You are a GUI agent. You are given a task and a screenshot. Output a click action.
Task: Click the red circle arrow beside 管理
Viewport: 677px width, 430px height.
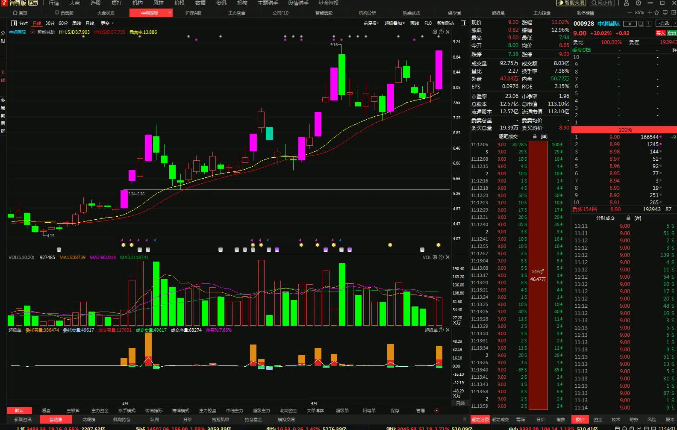(x=436, y=410)
